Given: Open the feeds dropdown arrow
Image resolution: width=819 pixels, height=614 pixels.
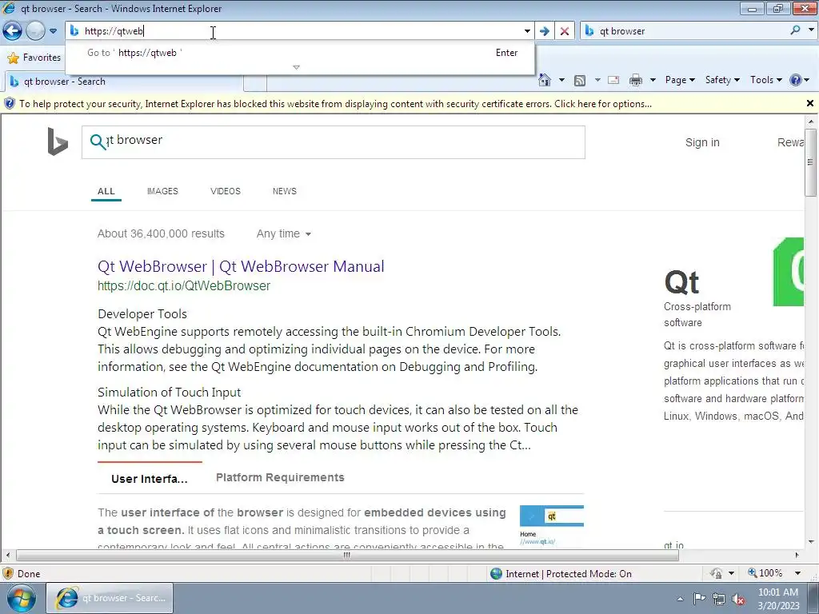Looking at the screenshot, I should pyautogui.click(x=597, y=81).
